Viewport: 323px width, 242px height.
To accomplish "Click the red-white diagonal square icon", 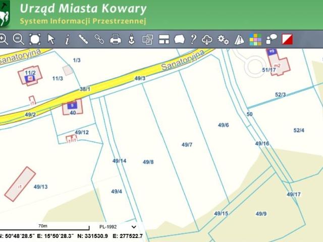I will point(287,39).
